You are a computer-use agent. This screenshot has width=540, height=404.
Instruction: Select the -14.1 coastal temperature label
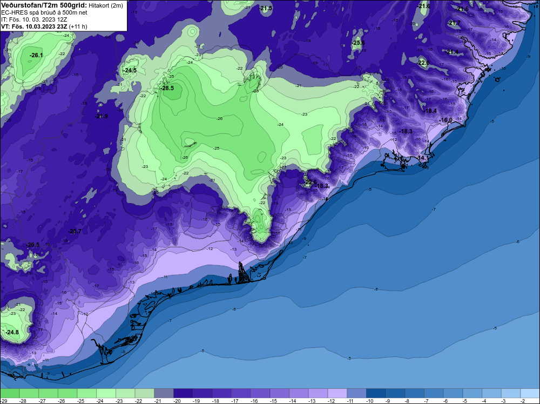(x=423, y=158)
